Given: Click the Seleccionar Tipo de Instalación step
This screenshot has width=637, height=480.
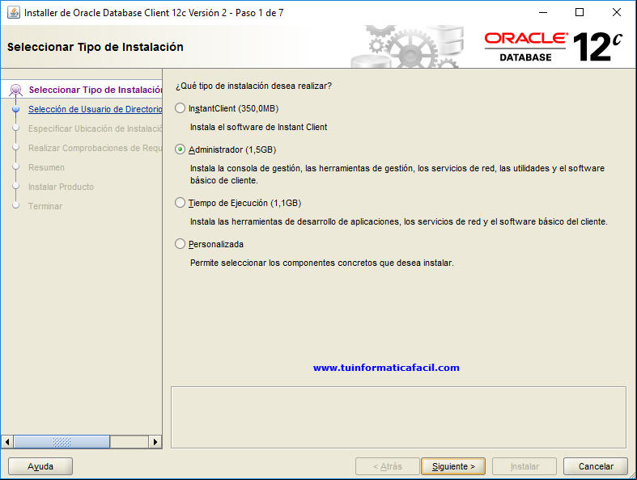Looking at the screenshot, I should click(95, 90).
